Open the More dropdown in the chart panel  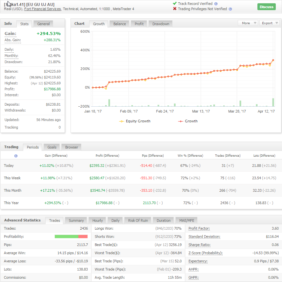coord(248,23)
